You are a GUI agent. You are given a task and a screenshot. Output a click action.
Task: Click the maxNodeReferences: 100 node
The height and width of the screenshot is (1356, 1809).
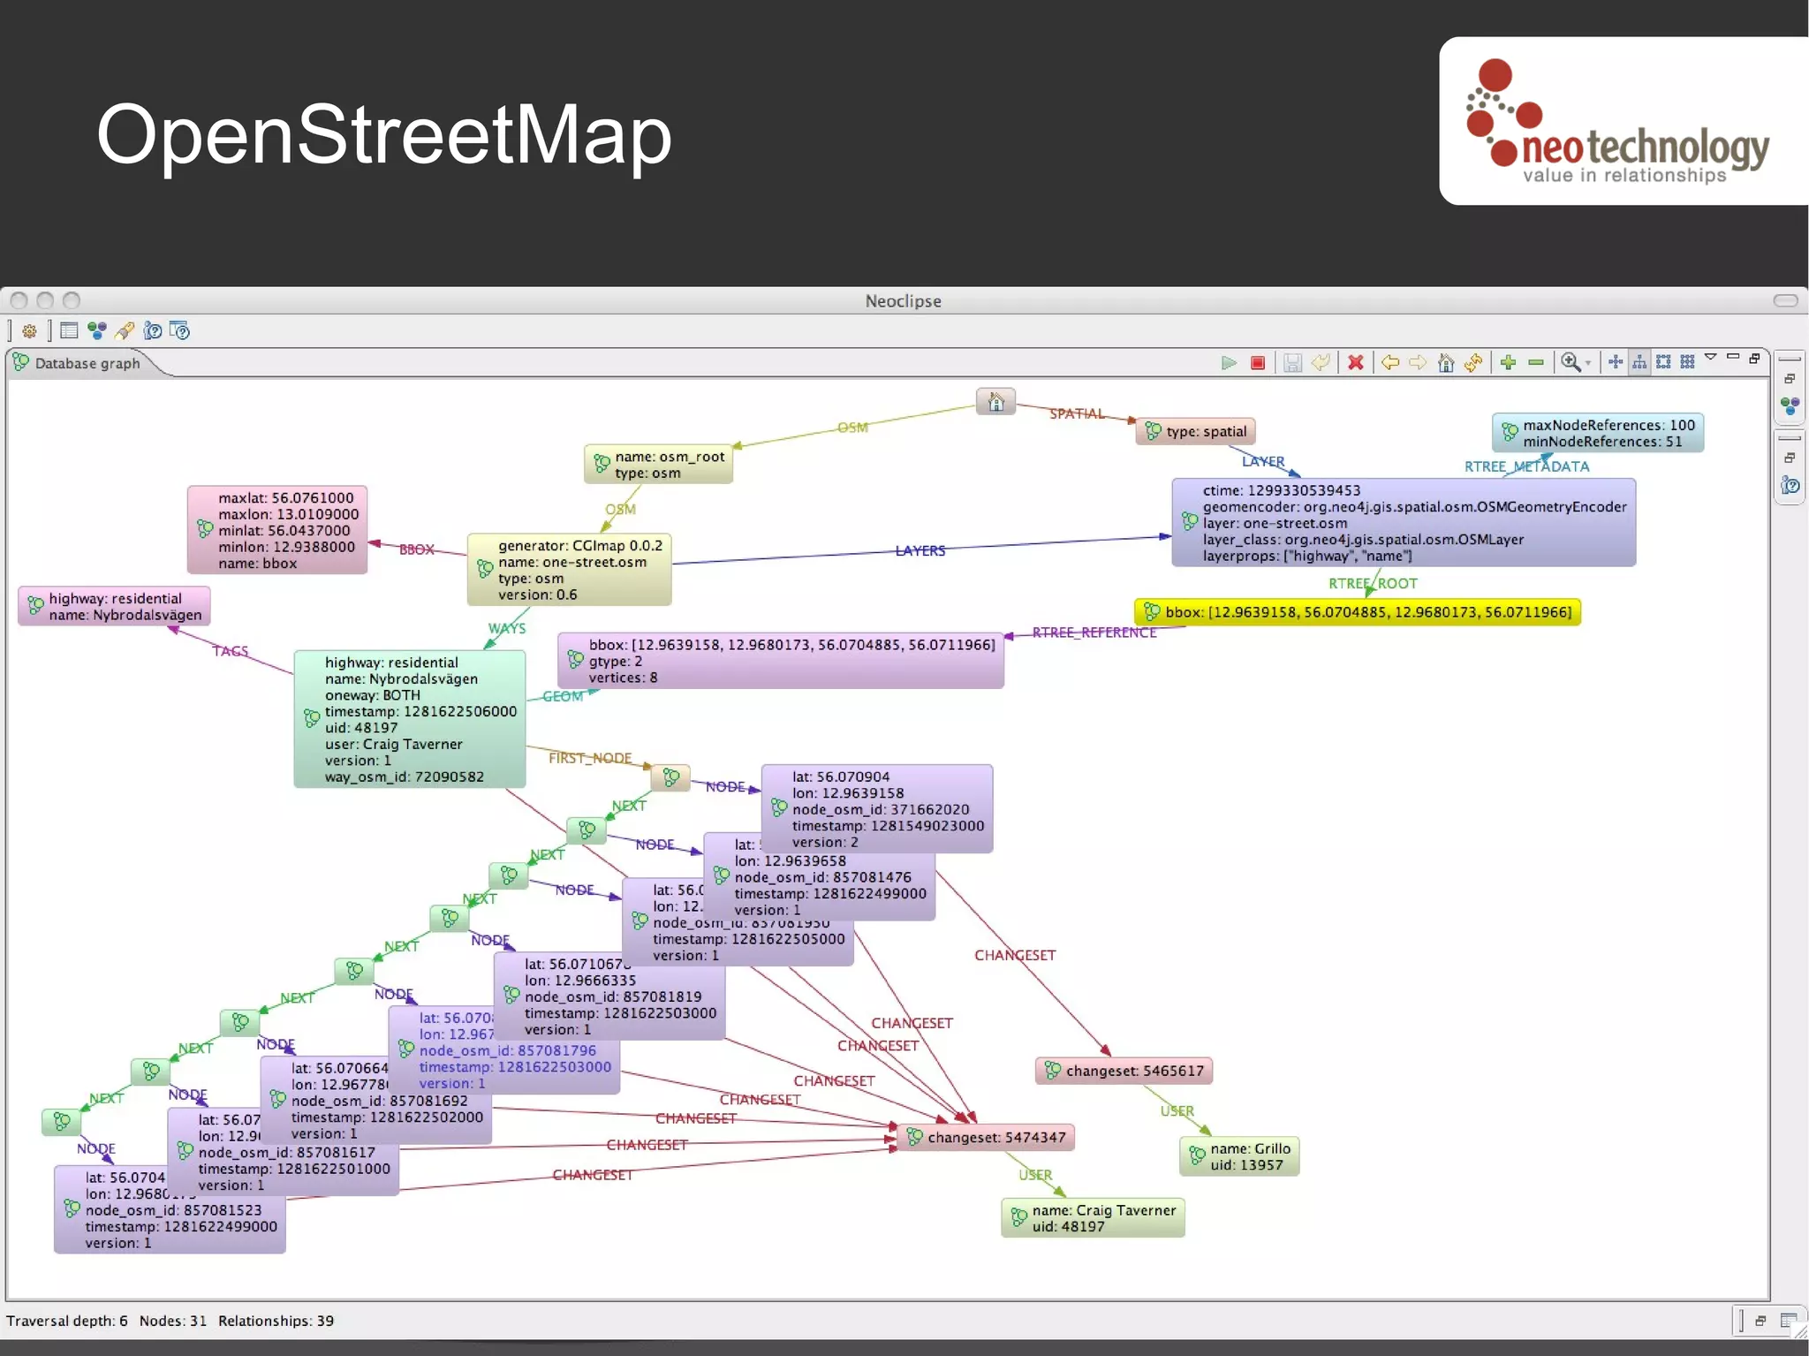(x=1598, y=433)
